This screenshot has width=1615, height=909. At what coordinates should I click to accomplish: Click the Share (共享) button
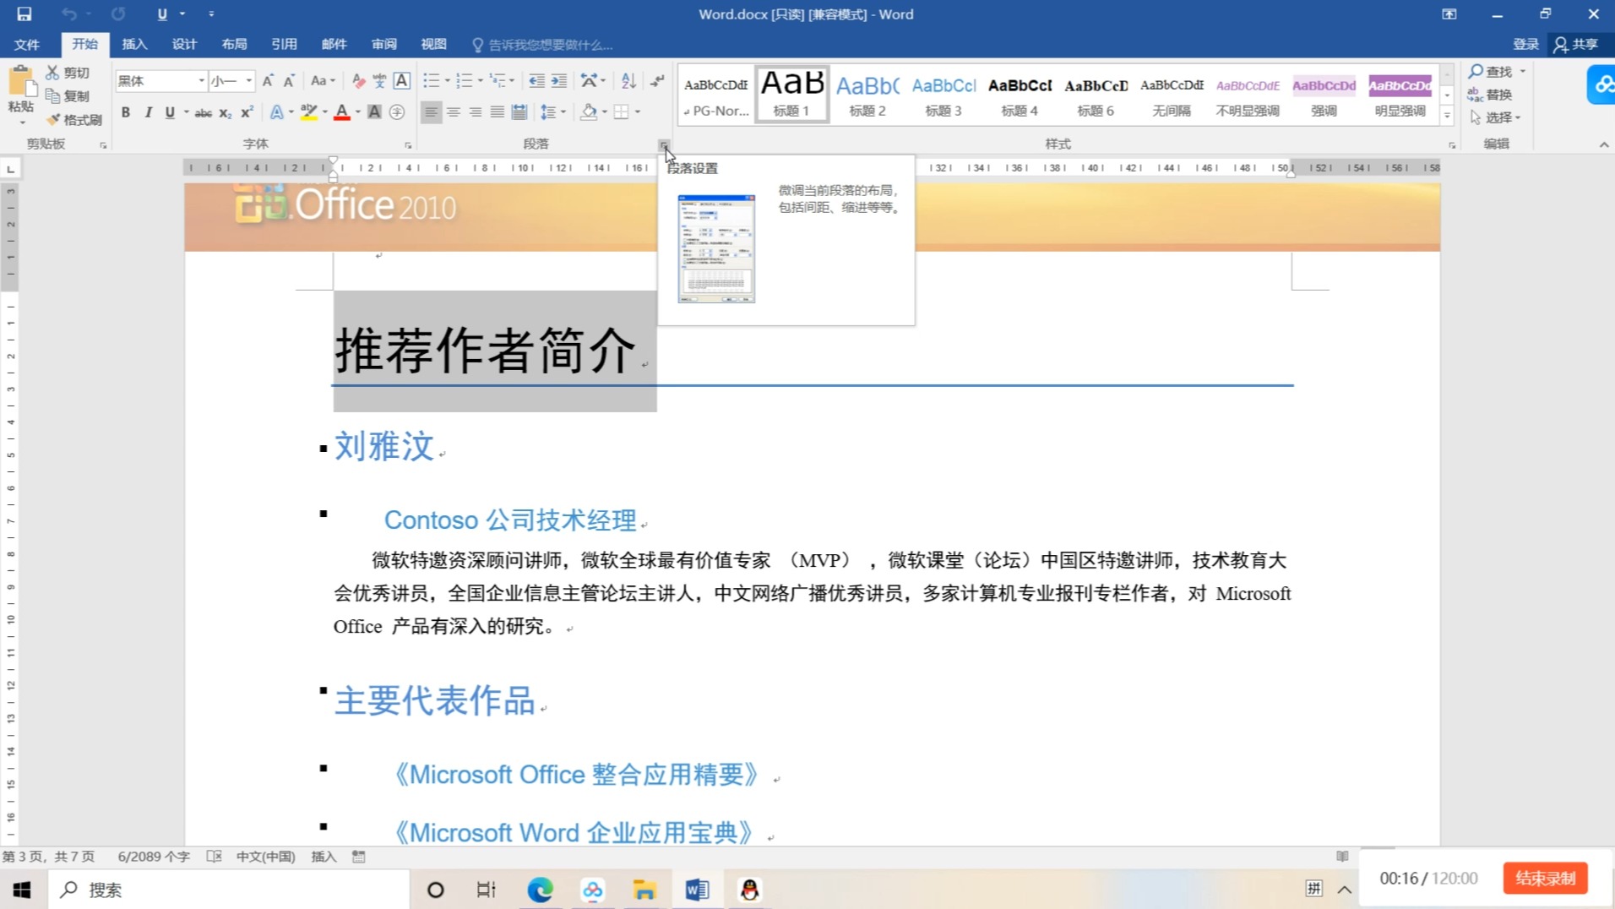pyautogui.click(x=1576, y=44)
